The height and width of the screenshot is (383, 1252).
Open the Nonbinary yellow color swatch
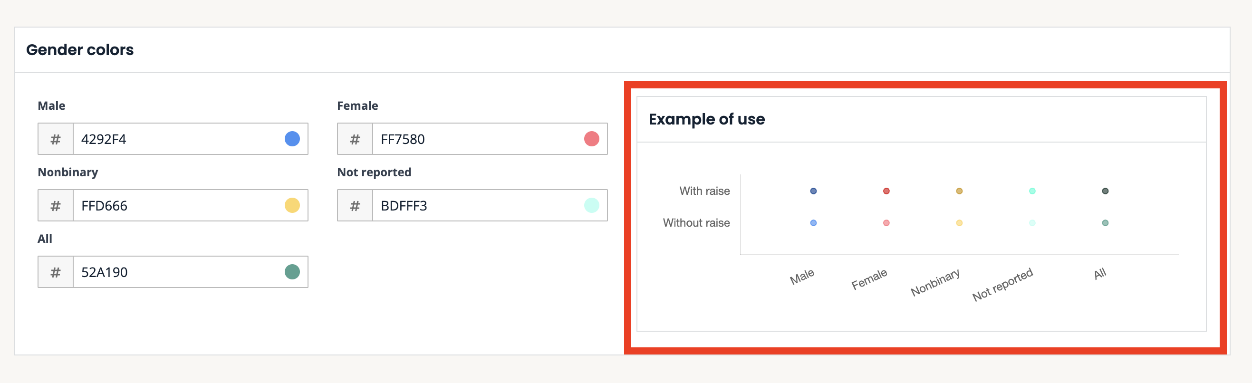coord(292,206)
